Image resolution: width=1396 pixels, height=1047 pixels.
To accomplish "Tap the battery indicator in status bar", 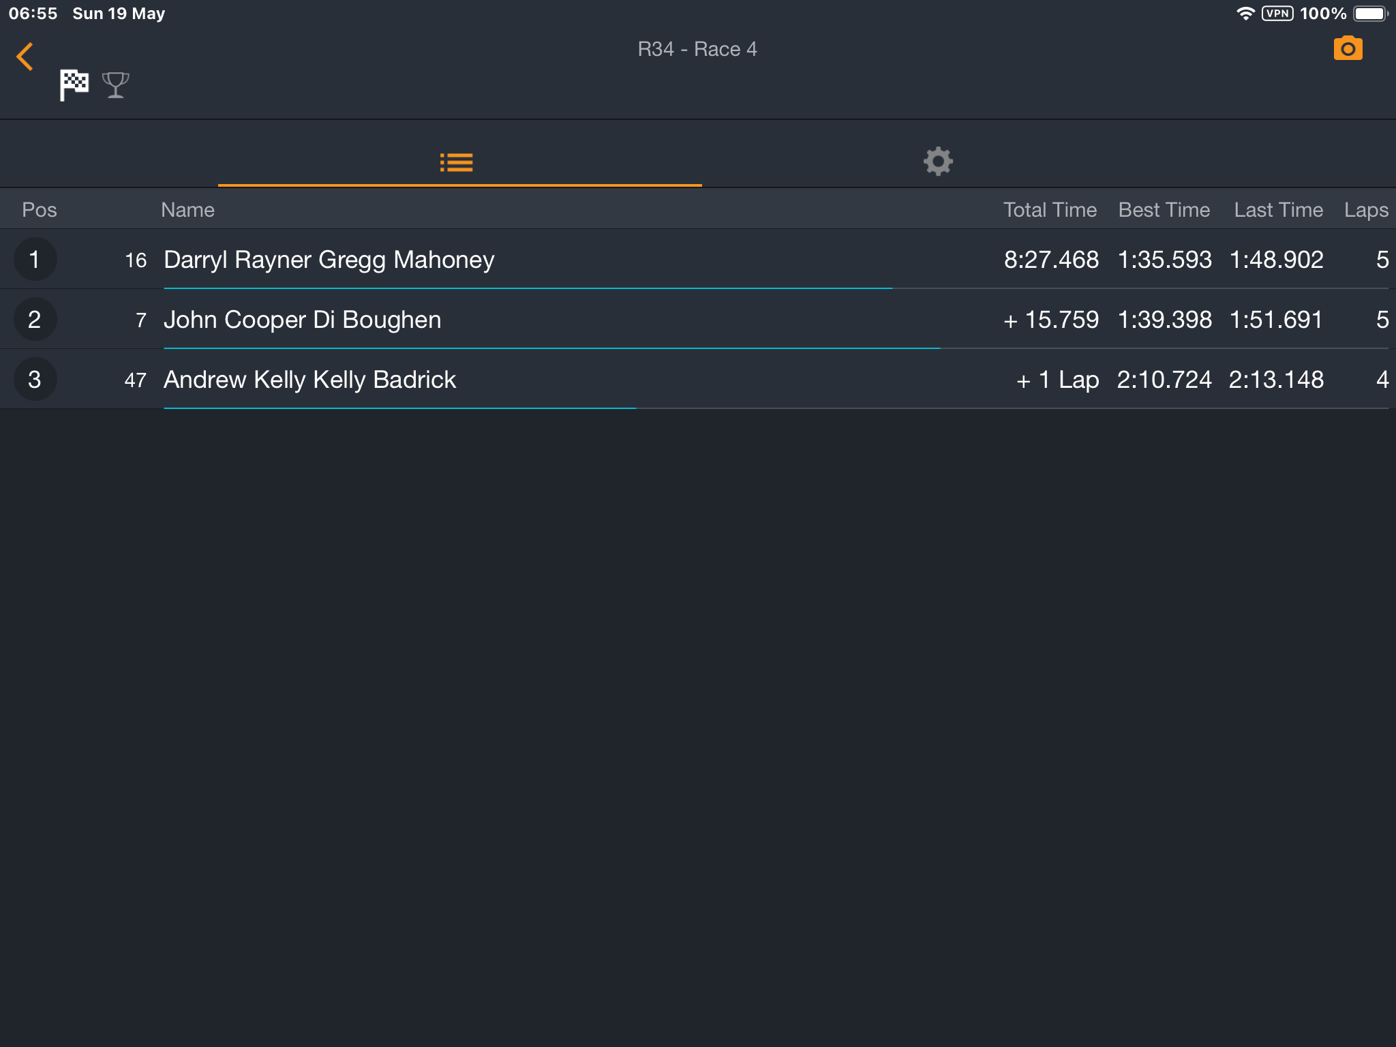I will [1371, 14].
